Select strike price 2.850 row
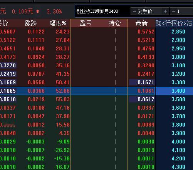The height and width of the screenshot is (170, 193). pos(178,32)
